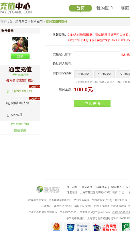130x231 pixels.
Task: Open 客服中心 footer link
Action: point(116,187)
